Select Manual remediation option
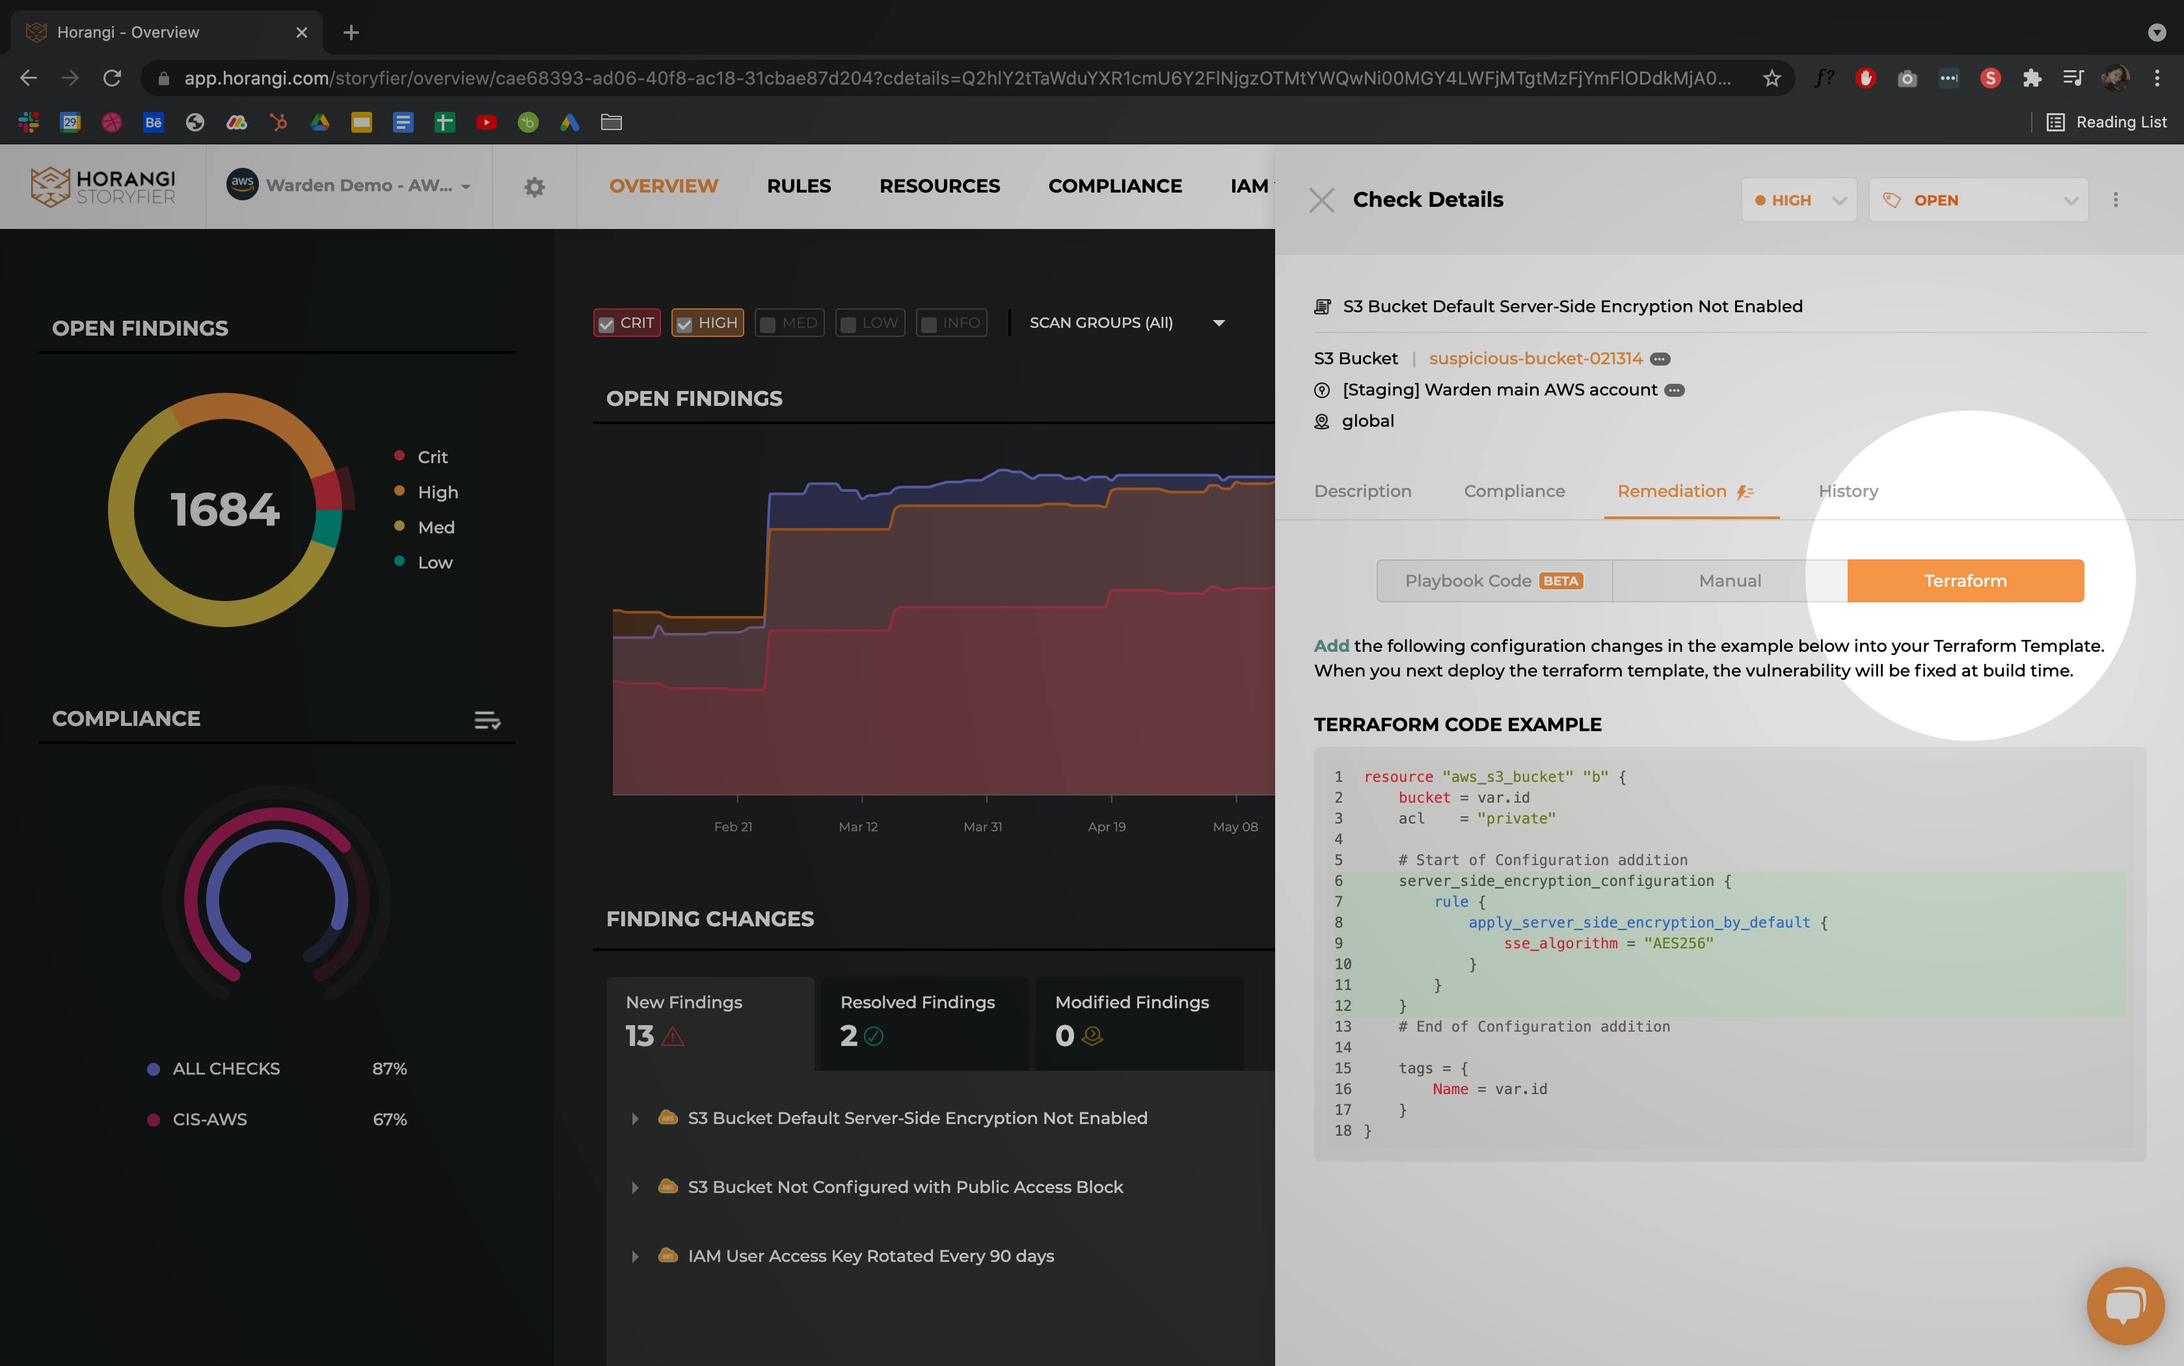2184x1366 pixels. click(x=1731, y=581)
